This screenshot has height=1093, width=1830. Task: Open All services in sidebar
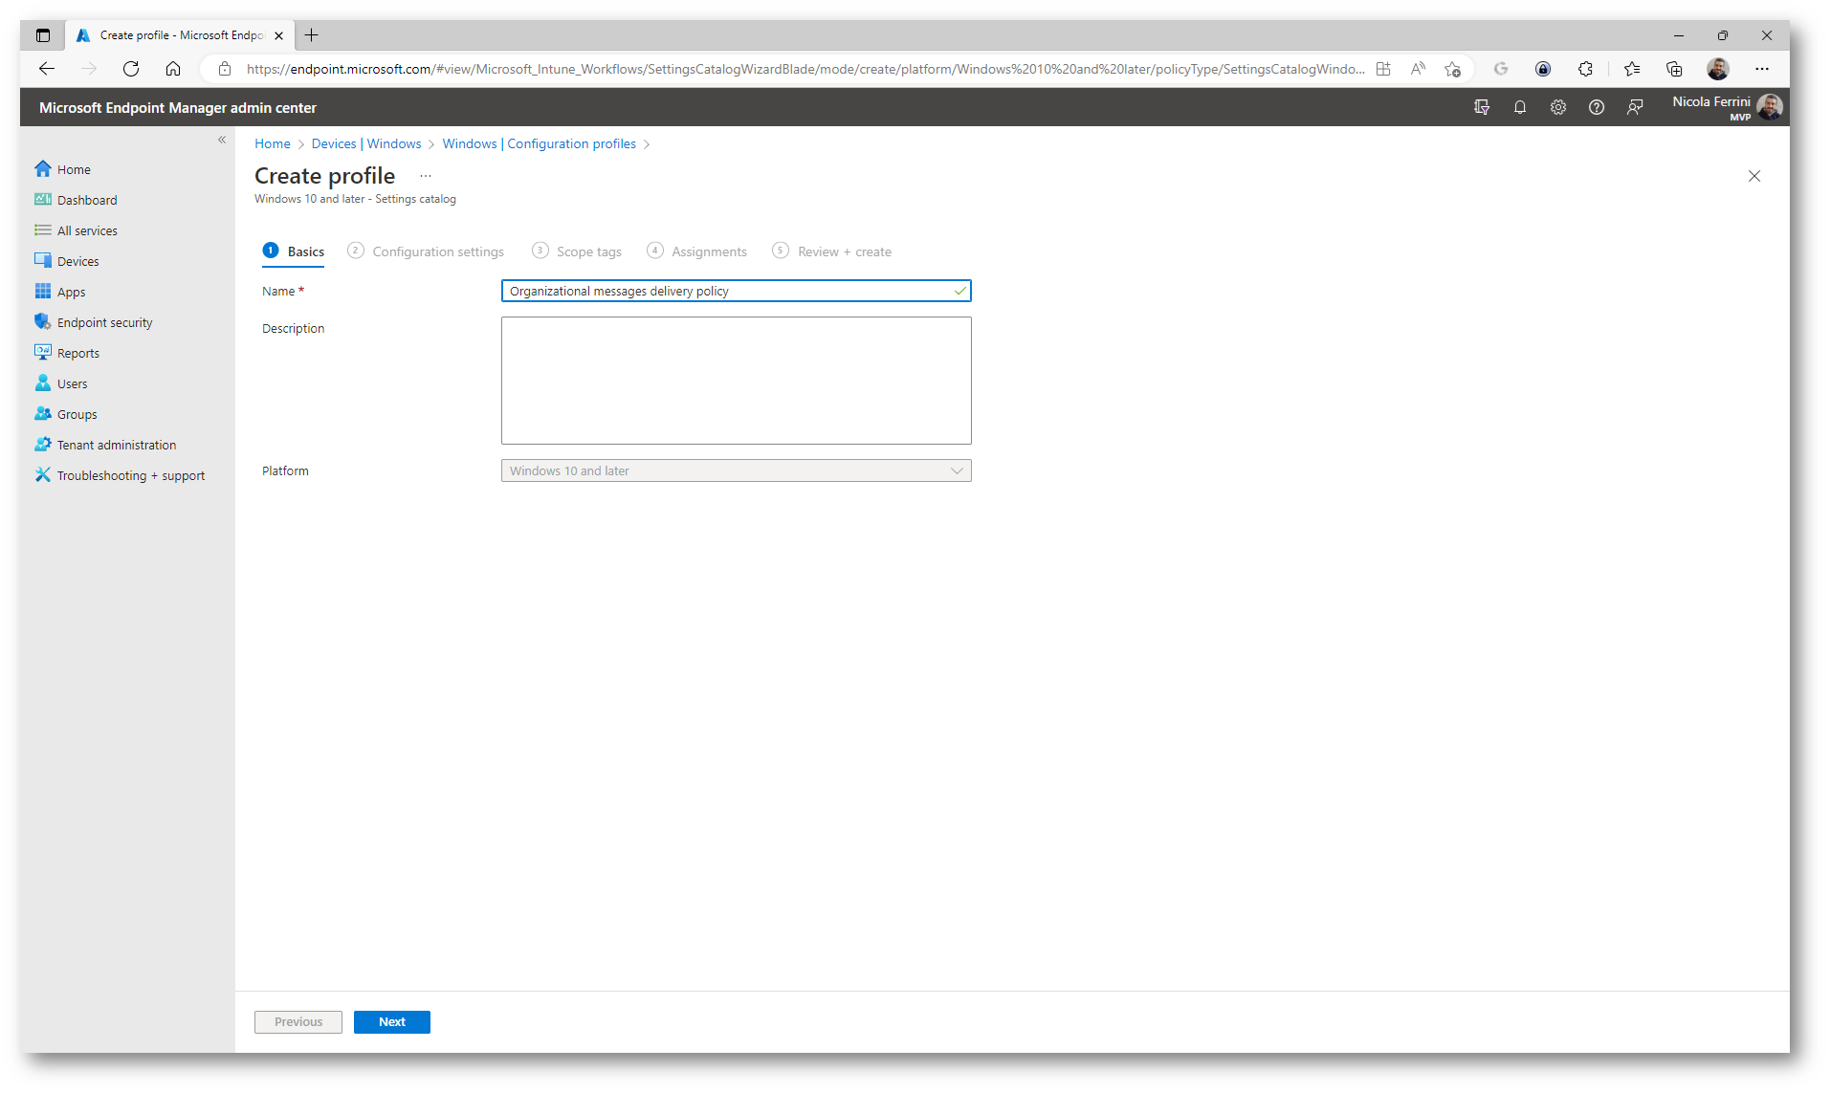pos(77,230)
